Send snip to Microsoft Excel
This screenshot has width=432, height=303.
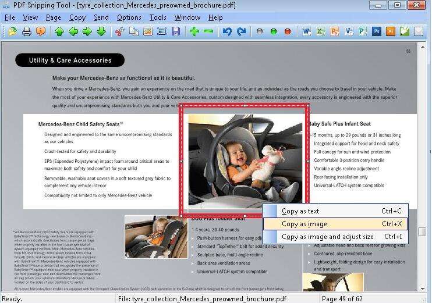click(320, 31)
